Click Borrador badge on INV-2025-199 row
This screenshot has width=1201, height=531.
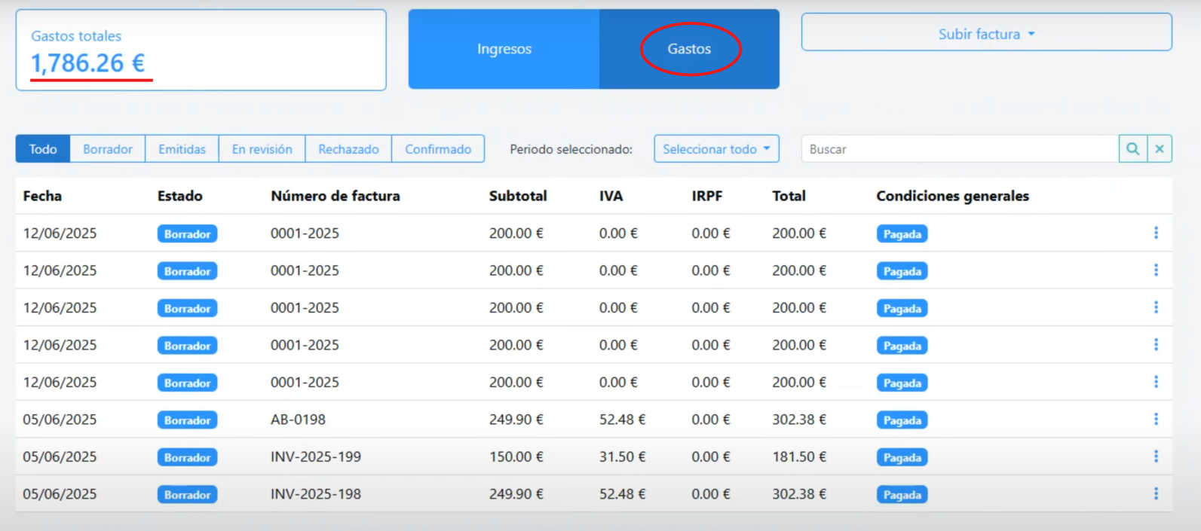coord(187,457)
